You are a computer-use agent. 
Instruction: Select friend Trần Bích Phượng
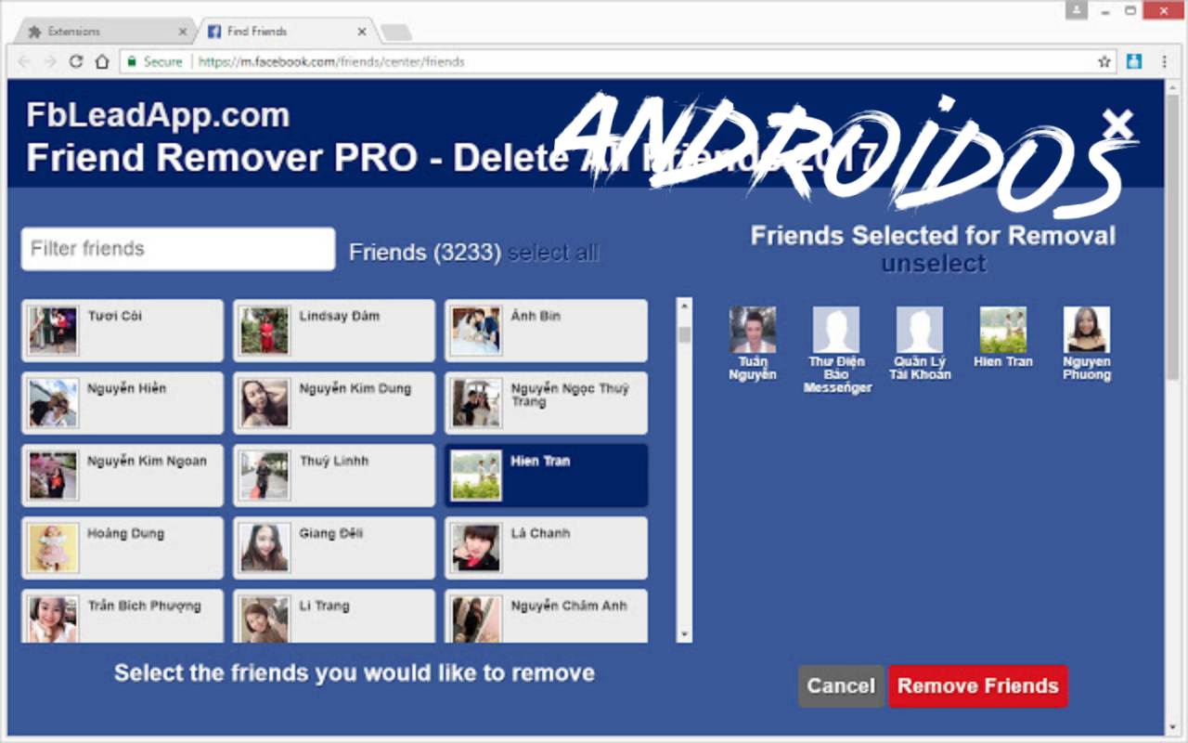[123, 616]
